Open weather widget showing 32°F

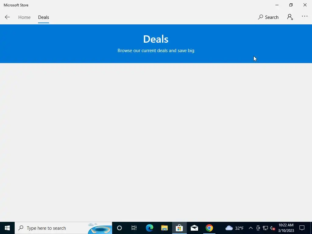point(234,228)
